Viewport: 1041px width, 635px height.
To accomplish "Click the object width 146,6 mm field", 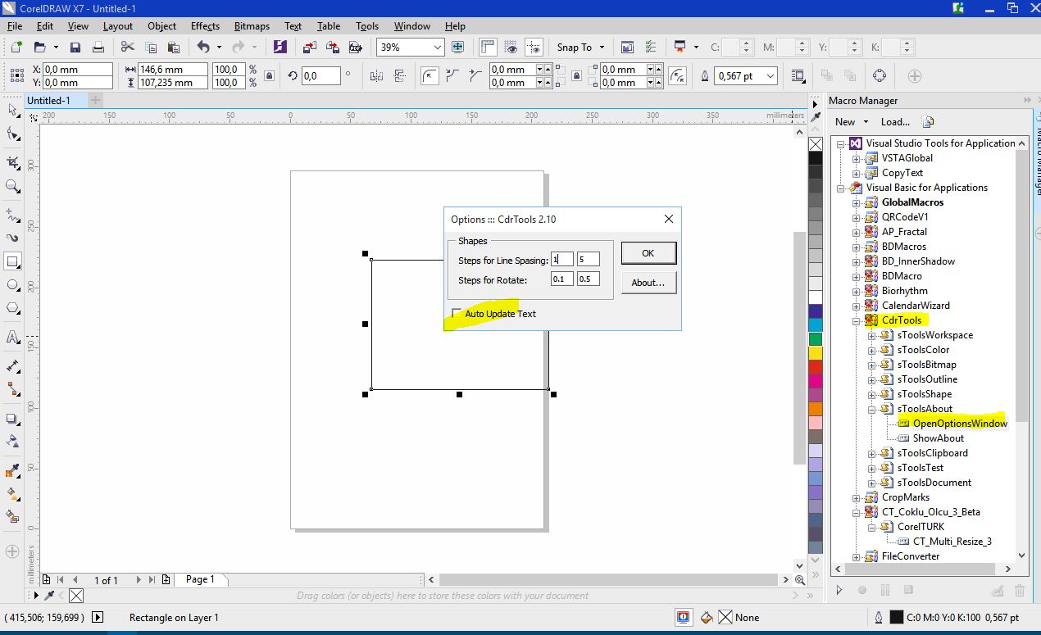I will pyautogui.click(x=173, y=70).
